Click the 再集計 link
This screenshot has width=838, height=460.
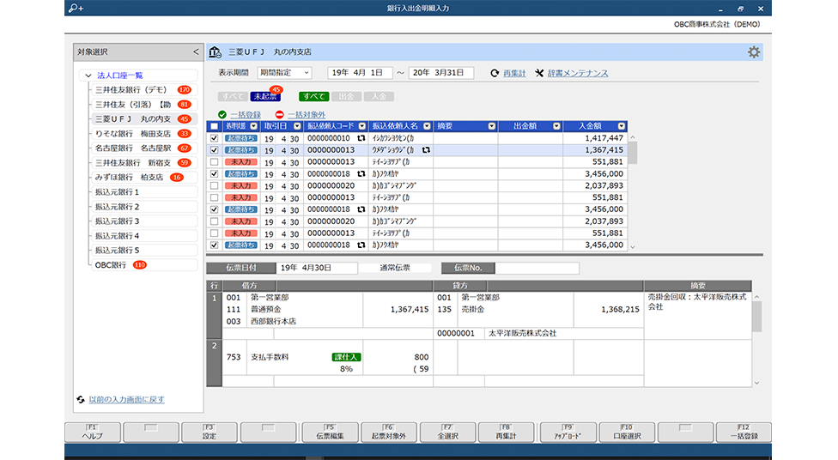click(514, 73)
